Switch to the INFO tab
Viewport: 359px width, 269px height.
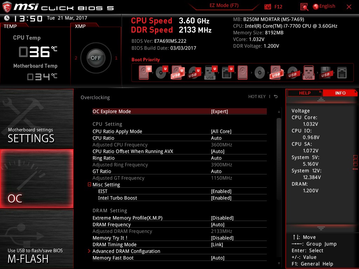(340, 93)
